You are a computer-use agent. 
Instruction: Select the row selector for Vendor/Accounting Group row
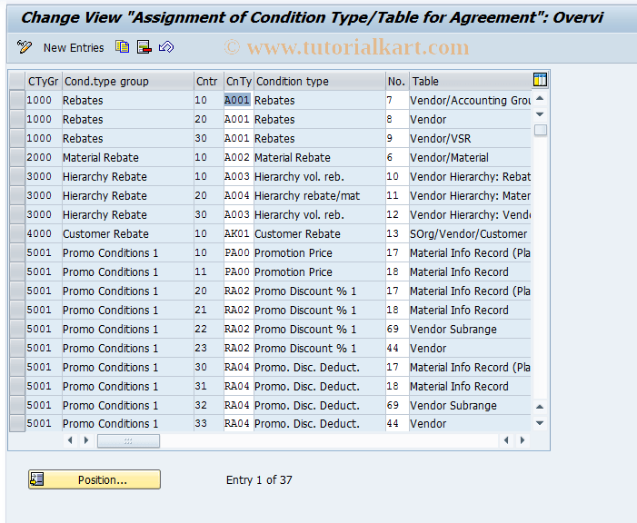(x=17, y=100)
